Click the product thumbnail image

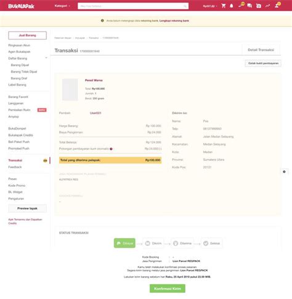pyautogui.click(x=70, y=89)
